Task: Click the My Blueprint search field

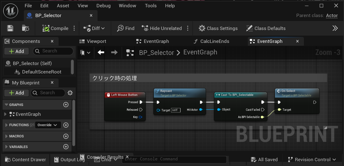Action: (48, 93)
